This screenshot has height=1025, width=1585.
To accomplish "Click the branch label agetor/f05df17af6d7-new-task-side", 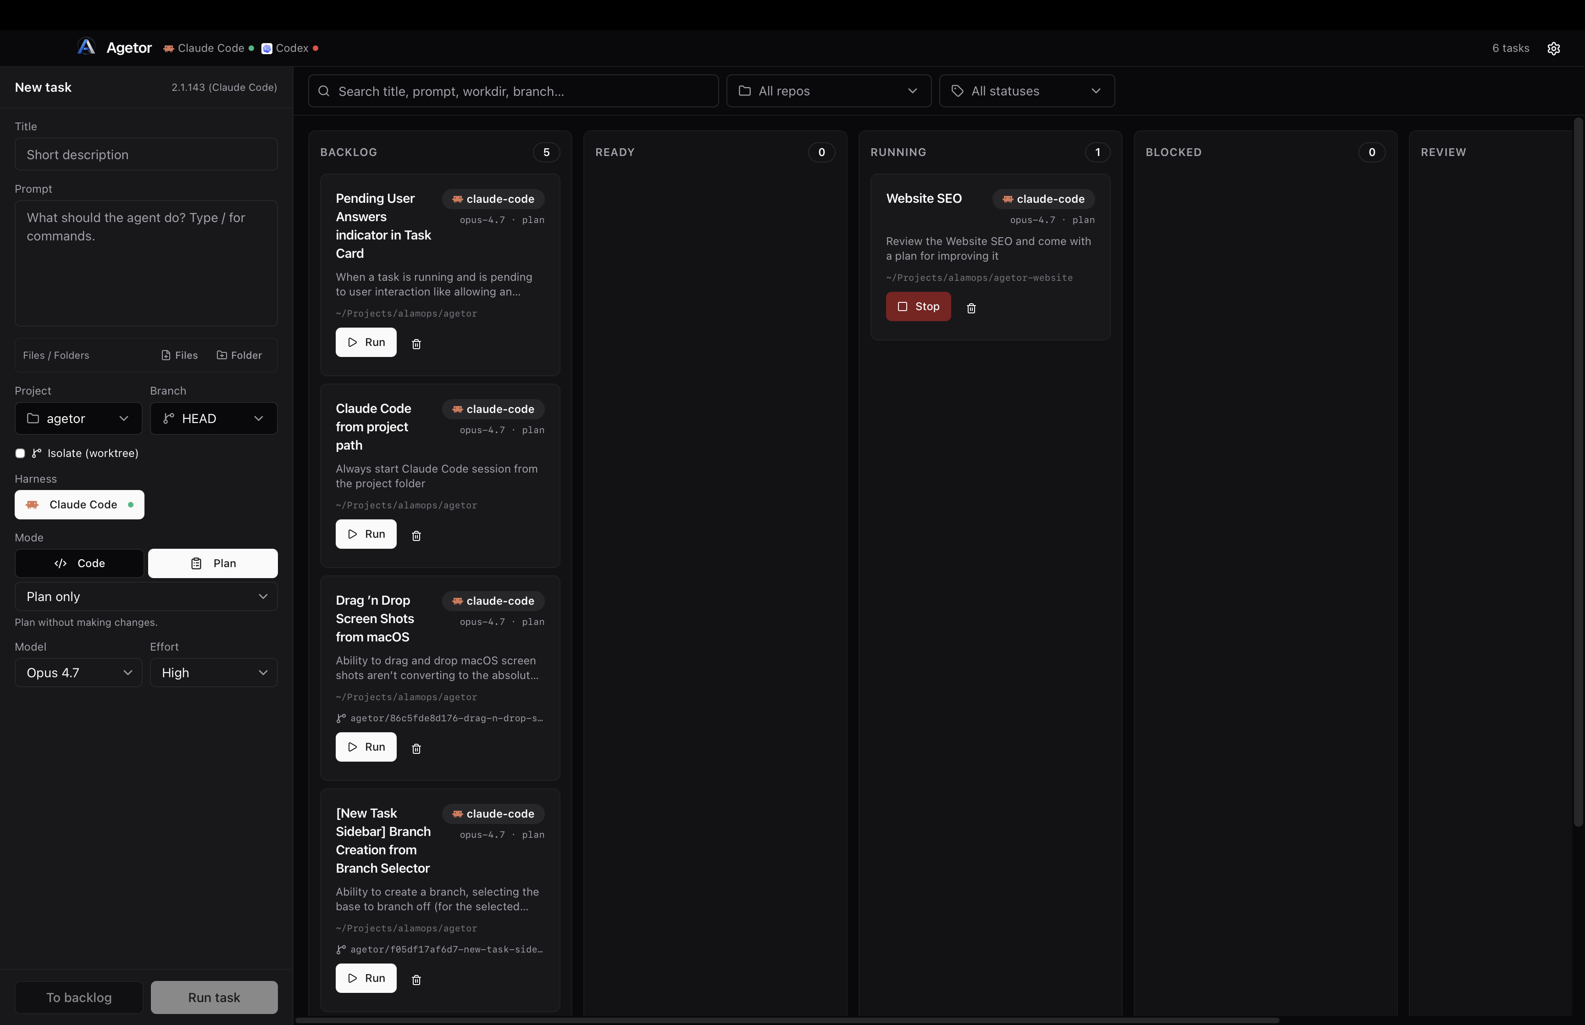I will pyautogui.click(x=440, y=949).
